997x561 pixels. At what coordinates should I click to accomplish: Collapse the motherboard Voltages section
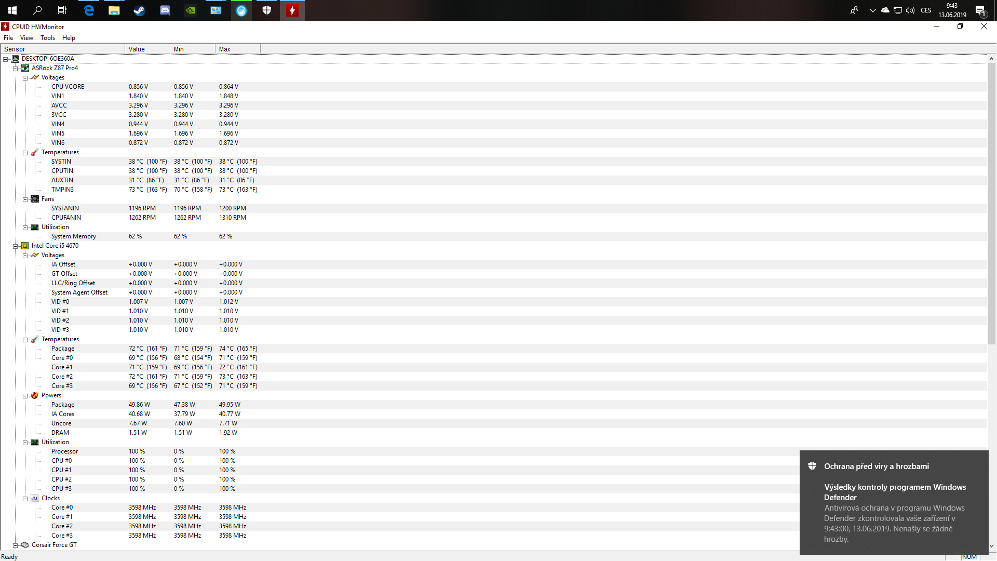click(x=25, y=78)
